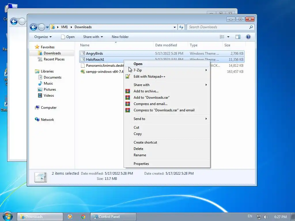Choose Delete from context menu
This screenshot has height=221, width=295.
click(x=167, y=149)
